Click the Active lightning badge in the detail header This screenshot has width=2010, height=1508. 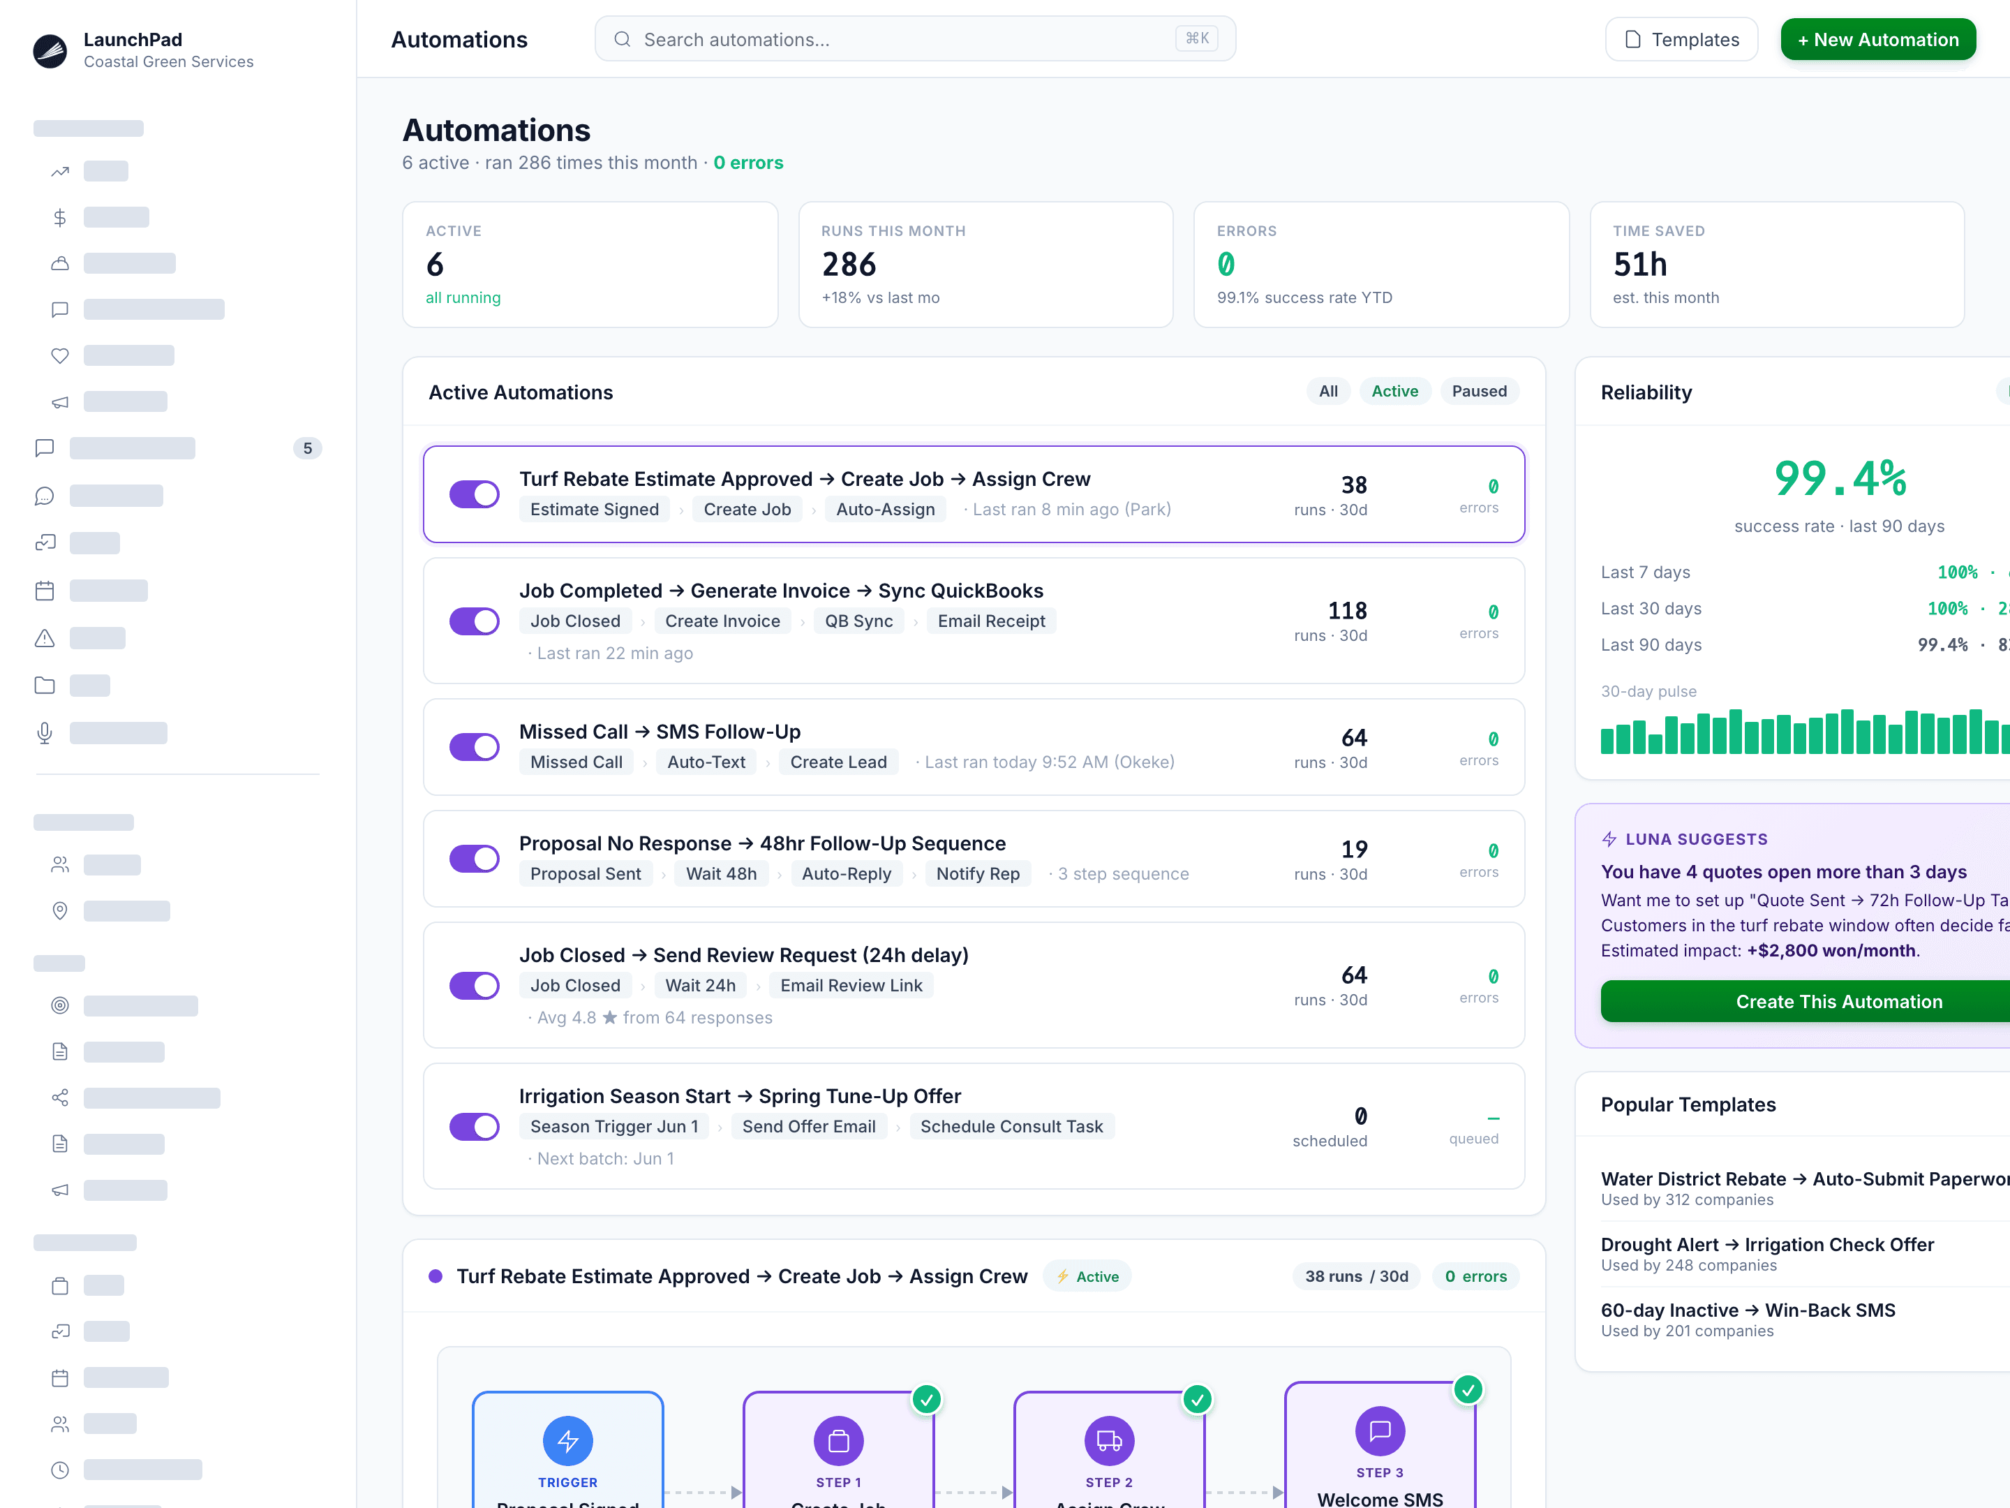(1087, 1276)
